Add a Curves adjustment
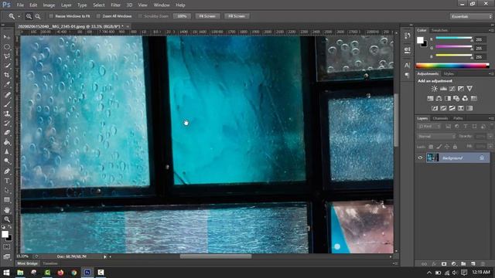The image size is (495, 278). [452, 89]
